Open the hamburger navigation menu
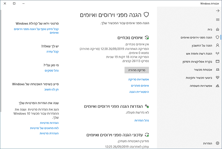 (x=218, y=19)
